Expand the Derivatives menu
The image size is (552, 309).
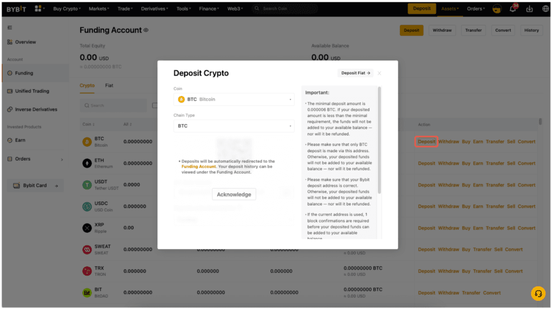155,9
